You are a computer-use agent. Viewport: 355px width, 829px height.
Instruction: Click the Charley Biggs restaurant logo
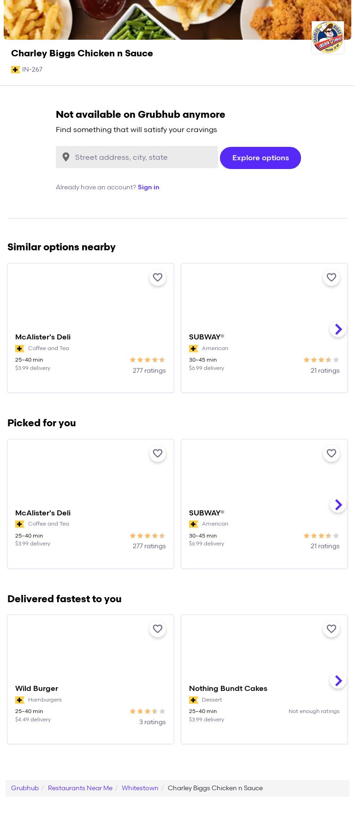327,37
